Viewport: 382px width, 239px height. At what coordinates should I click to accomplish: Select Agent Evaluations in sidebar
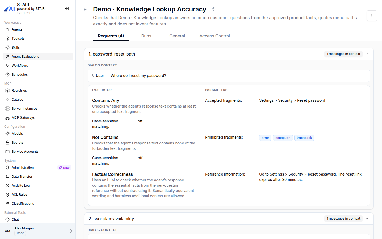[x=38, y=57]
